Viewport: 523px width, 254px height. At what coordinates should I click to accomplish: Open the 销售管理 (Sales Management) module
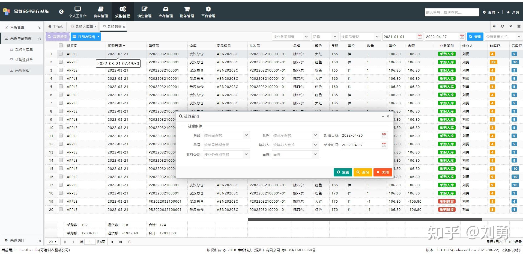tap(144, 11)
